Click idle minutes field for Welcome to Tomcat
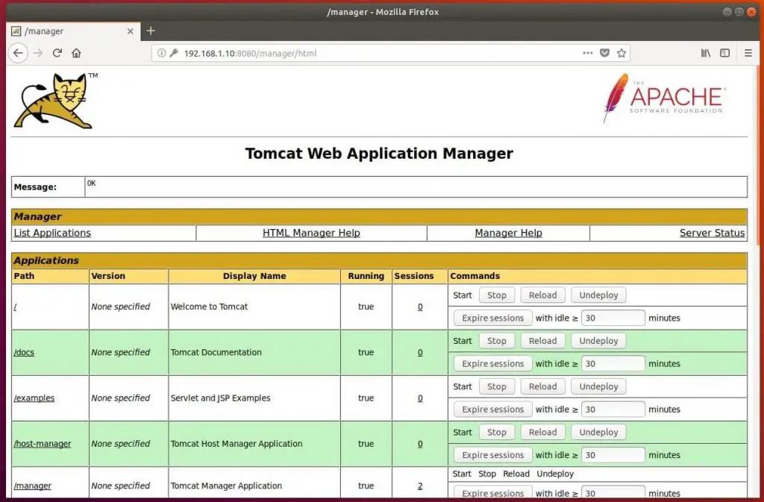This screenshot has width=764, height=502. 613,318
